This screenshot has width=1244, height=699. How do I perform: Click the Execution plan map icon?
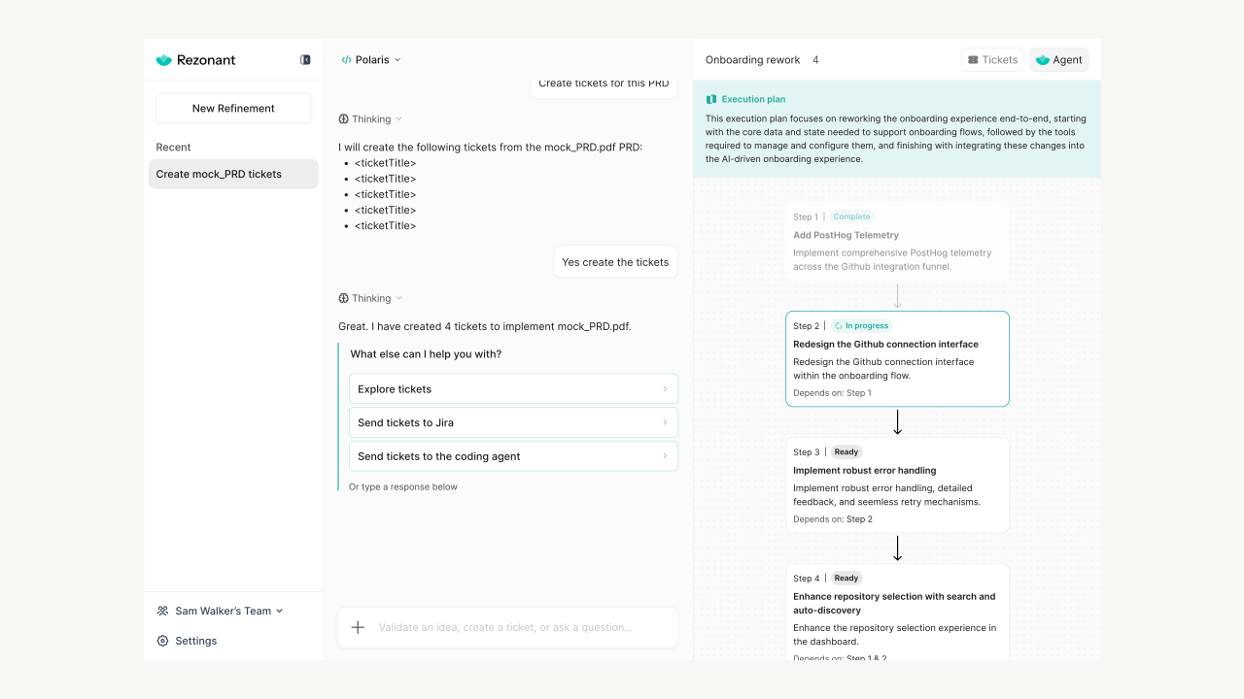(x=711, y=99)
